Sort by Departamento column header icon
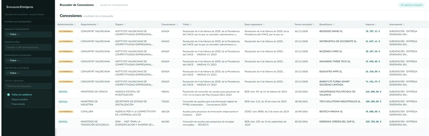Viewport: 429px width, 136px height. (98, 24)
